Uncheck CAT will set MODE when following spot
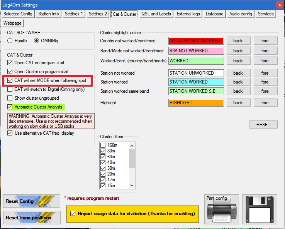This screenshot has width=285, height=229. (x=10, y=80)
